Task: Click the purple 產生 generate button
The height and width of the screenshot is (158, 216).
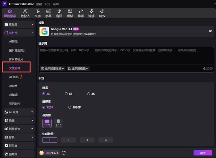Action: coord(203,153)
